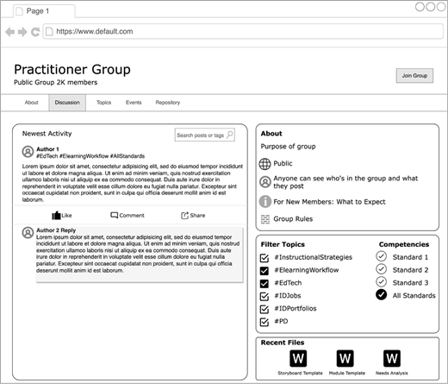This screenshot has width=448, height=384.
Task: Click the Author 1 name
Action: tap(47, 149)
